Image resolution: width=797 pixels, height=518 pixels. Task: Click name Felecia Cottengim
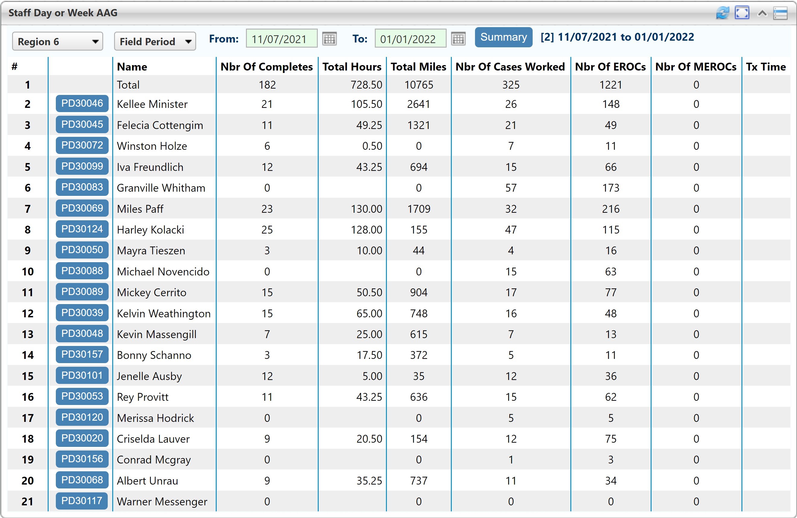(160, 125)
